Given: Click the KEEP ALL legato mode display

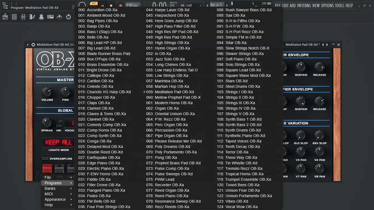Looking at the screenshot, I should point(59,142).
